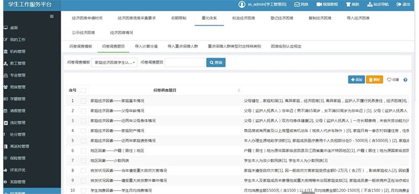This screenshot has height=194, width=419.
Task: Open the 问卷调查模板 dropdown
Action: point(114,62)
